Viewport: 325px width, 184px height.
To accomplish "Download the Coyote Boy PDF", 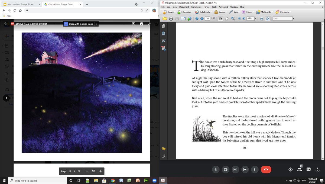I will 149,24.
